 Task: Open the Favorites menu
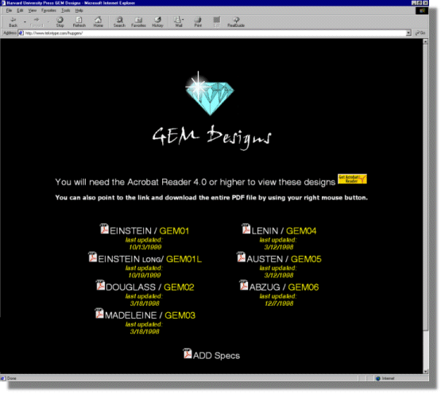[48, 10]
